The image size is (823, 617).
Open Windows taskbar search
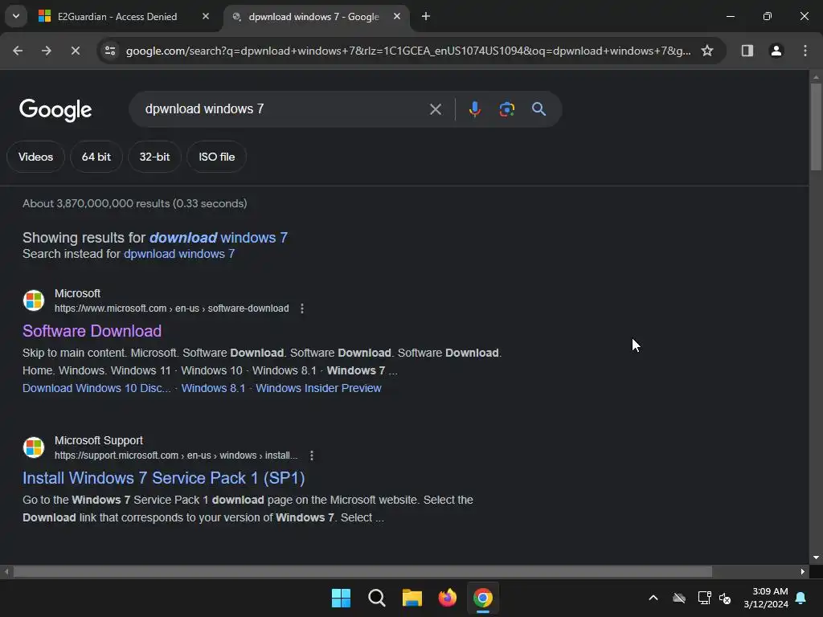pos(377,598)
